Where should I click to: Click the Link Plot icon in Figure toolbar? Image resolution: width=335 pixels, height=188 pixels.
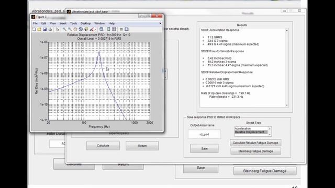(x=101, y=29)
